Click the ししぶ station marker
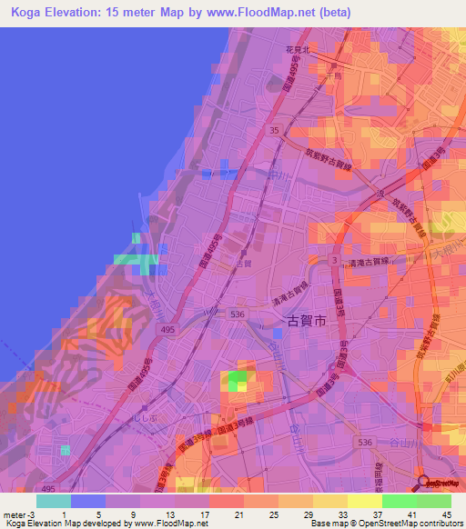The width and height of the screenshot is (466, 529). pyautogui.click(x=145, y=408)
